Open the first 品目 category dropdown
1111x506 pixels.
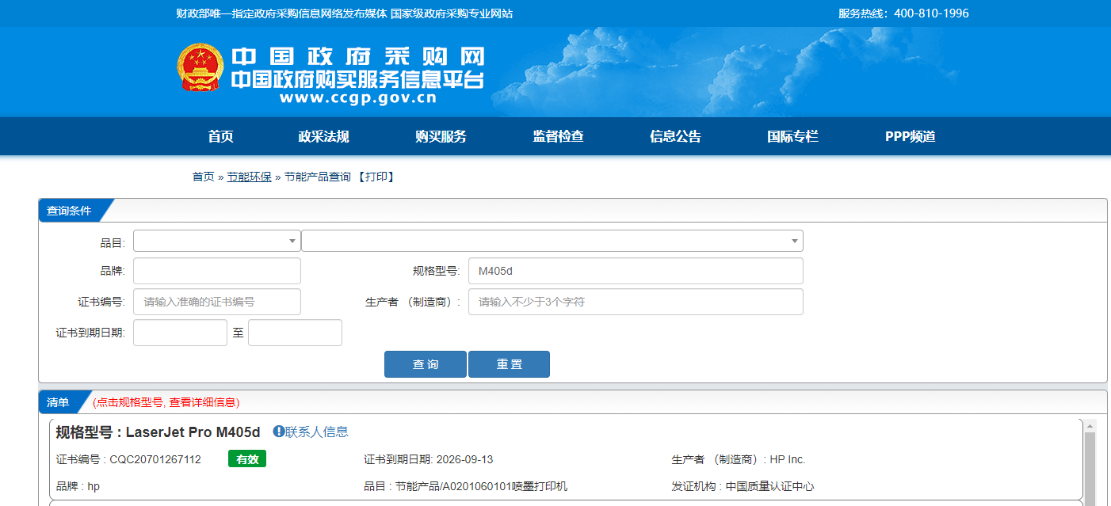click(x=216, y=241)
